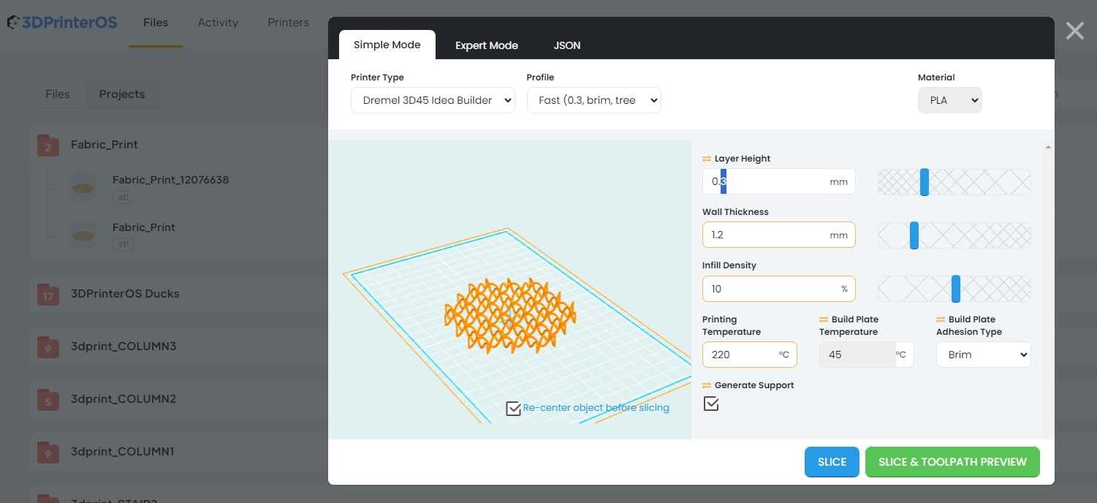The height and width of the screenshot is (503, 1097).
Task: Click the Fabric_Print_12076638 file thumbnail
Action: (83, 187)
